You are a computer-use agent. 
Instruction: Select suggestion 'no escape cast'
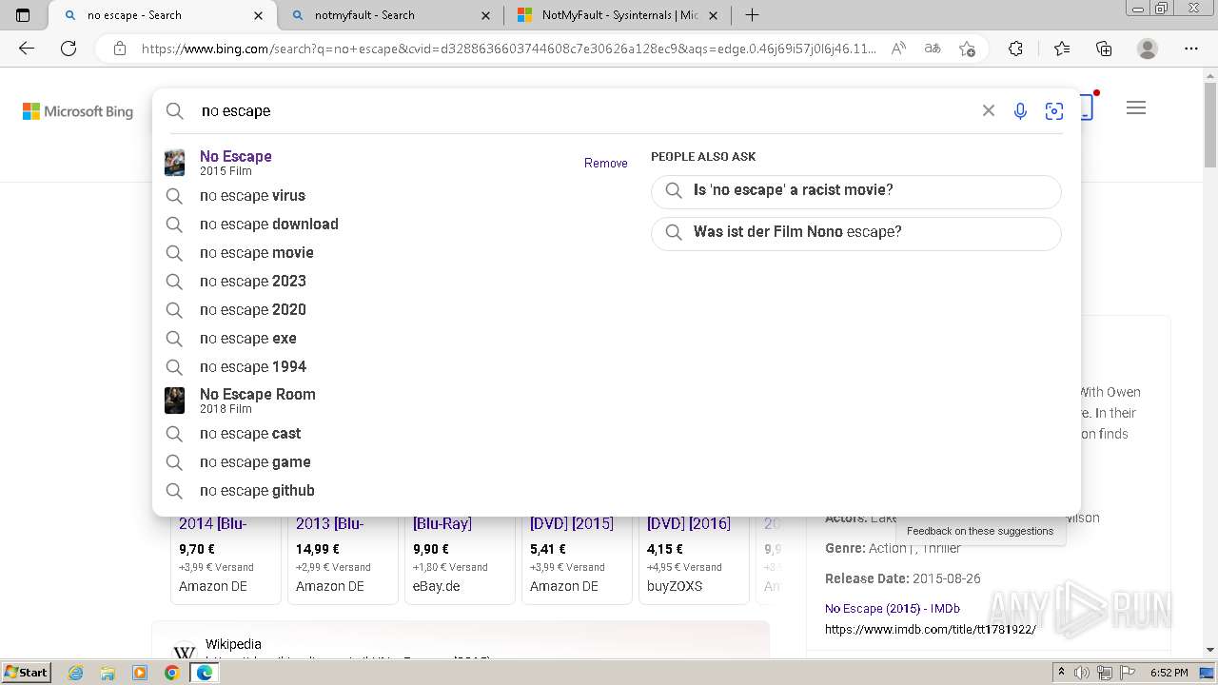coord(396,434)
